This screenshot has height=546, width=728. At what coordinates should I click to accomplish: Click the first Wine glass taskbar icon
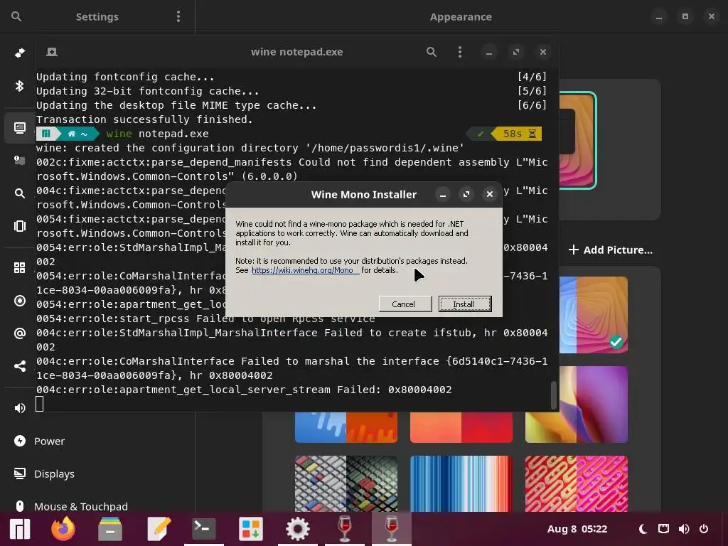click(x=345, y=529)
